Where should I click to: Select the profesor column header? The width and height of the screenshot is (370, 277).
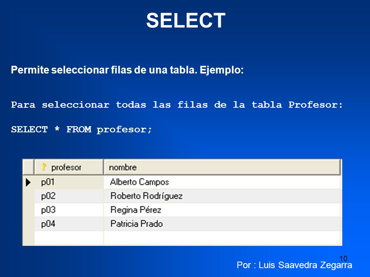(x=69, y=167)
